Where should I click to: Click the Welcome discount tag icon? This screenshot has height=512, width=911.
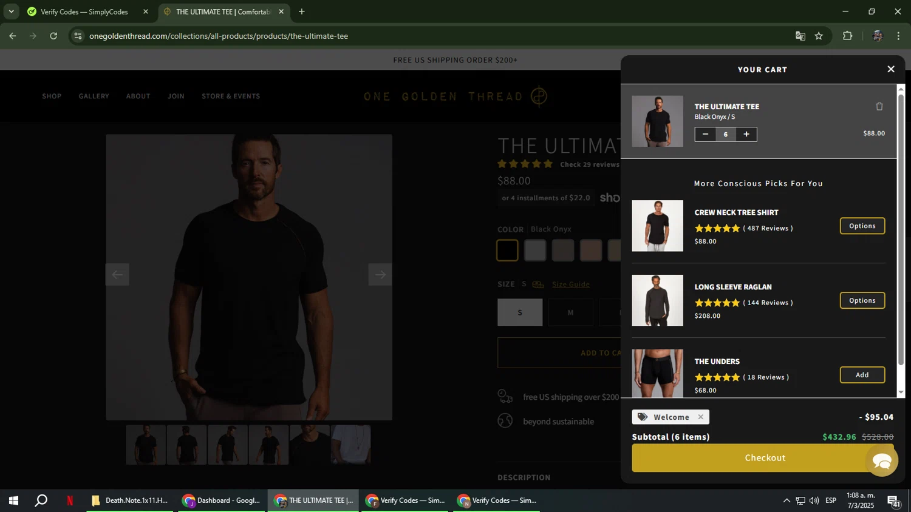tap(643, 417)
